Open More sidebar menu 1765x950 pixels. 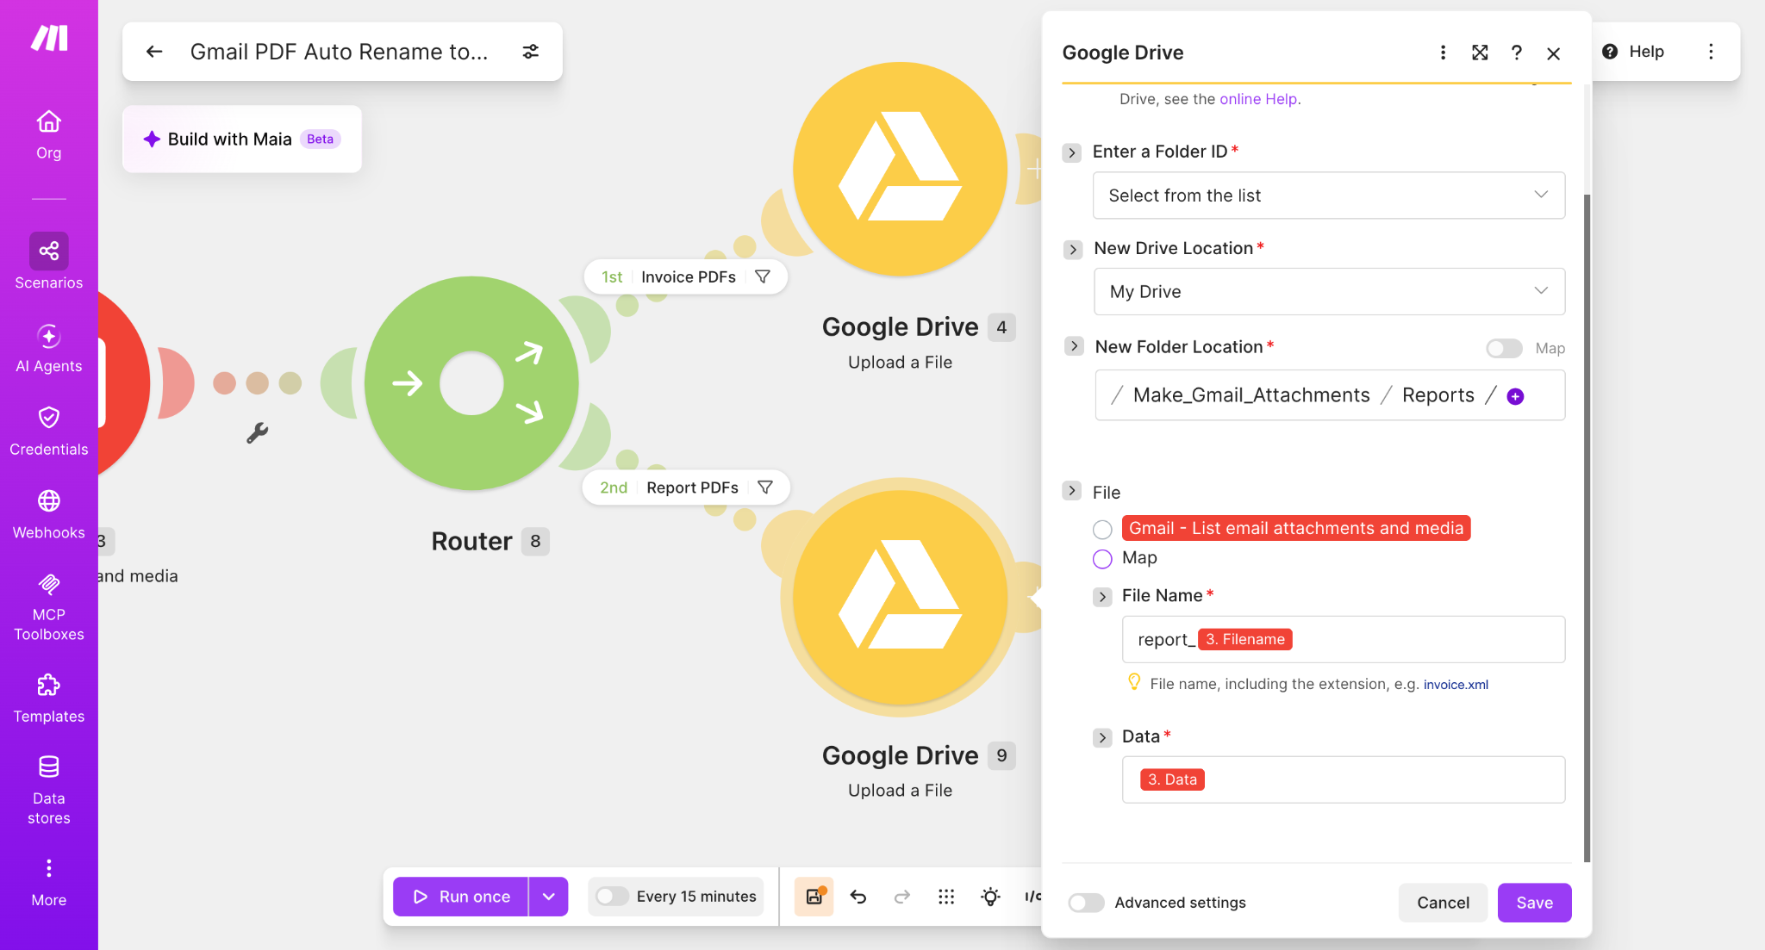49,883
